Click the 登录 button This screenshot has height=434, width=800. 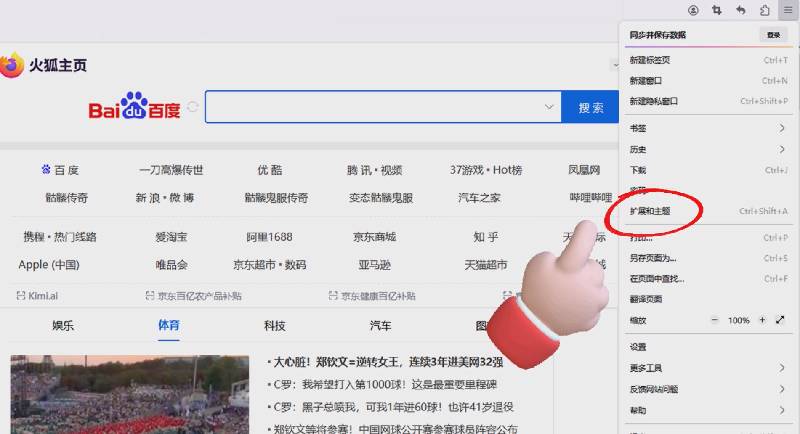[773, 34]
